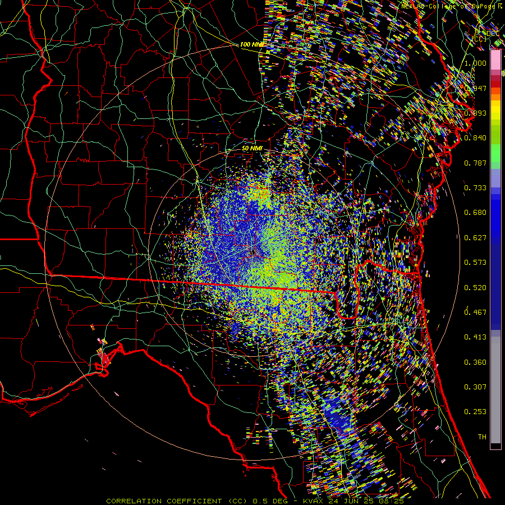
Task: Click the 0.840 scale value
Action: pos(475,138)
